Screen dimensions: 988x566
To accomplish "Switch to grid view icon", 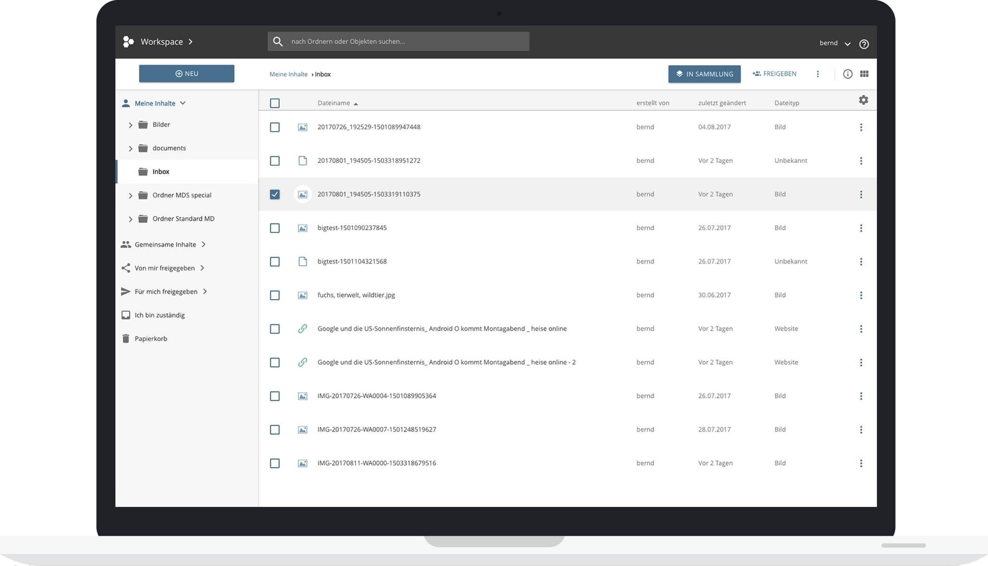I will pos(864,74).
